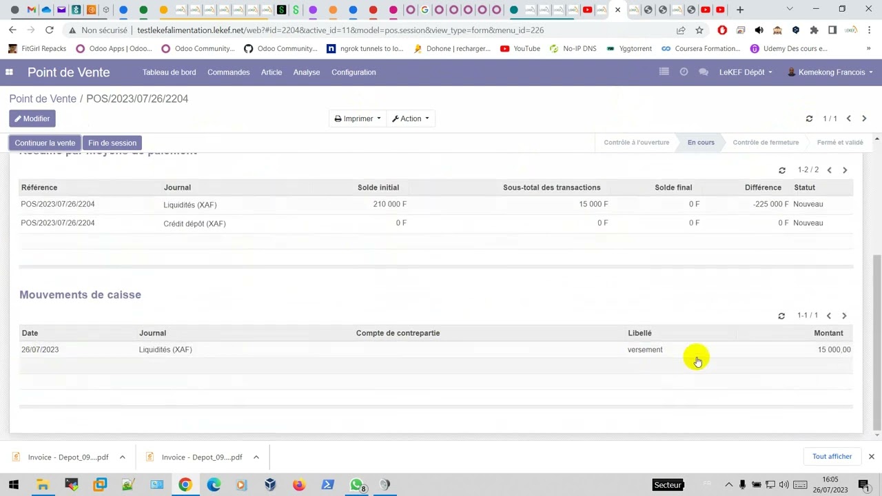This screenshot has width=882, height=496.
Task: Click Point de Vente breadcrumb link
Action: point(43,99)
